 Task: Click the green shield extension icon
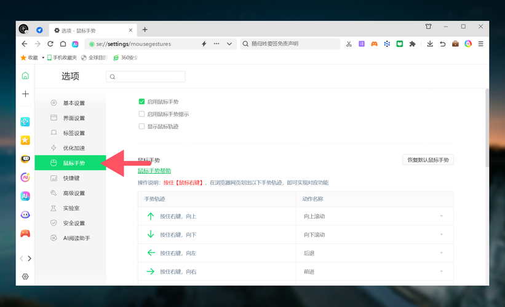point(400,44)
